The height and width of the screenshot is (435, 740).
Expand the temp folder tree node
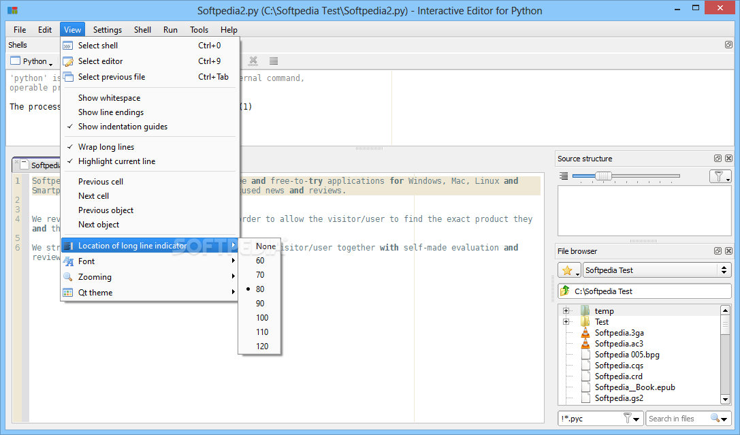566,311
